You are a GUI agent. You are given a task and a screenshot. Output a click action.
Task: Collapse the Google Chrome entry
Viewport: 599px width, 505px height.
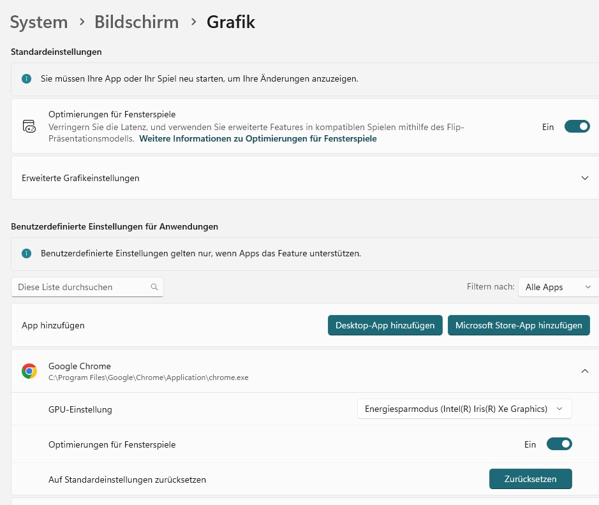(x=584, y=371)
